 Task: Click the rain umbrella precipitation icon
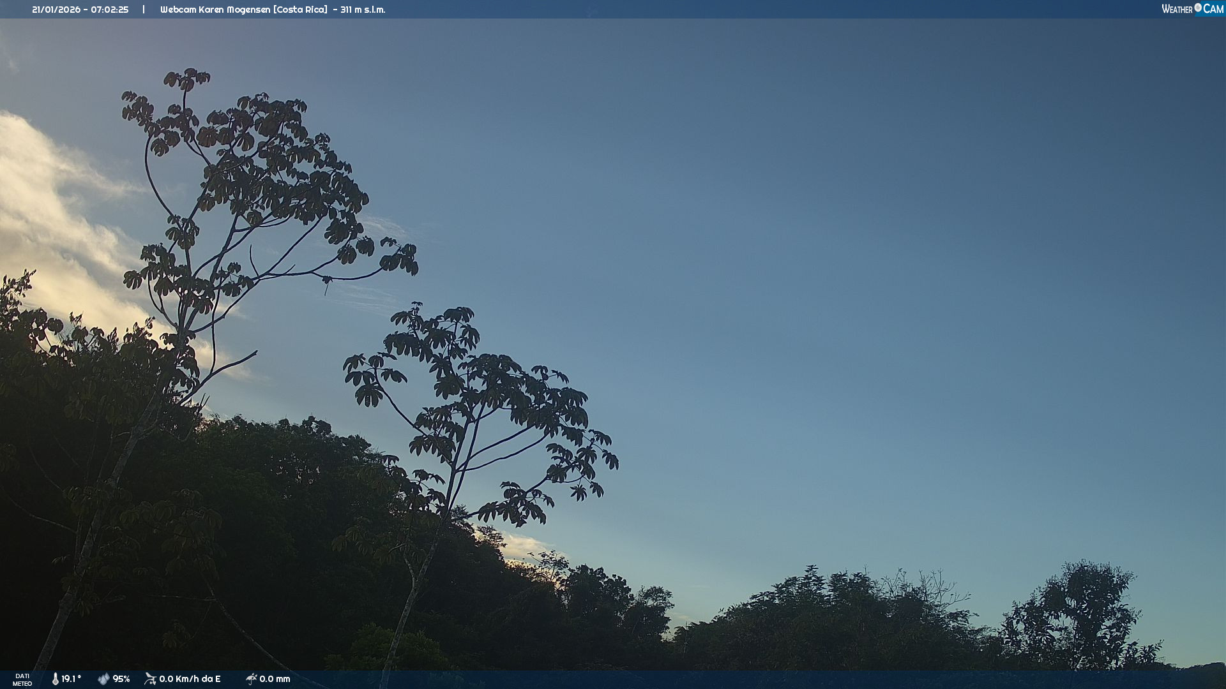251,679
